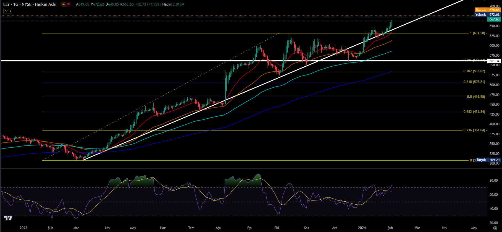Viewport: 502px width, 232px height.
Task: Select Fibonacci level 0.5 (469.58) label
Action: point(476,97)
